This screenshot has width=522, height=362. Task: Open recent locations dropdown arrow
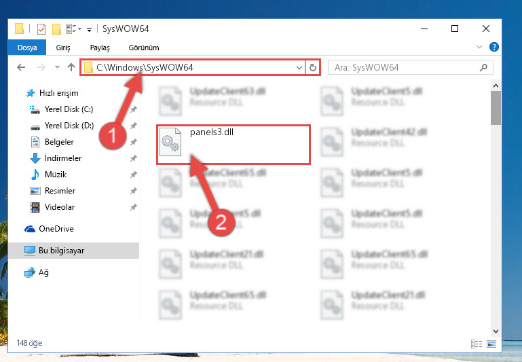point(57,67)
